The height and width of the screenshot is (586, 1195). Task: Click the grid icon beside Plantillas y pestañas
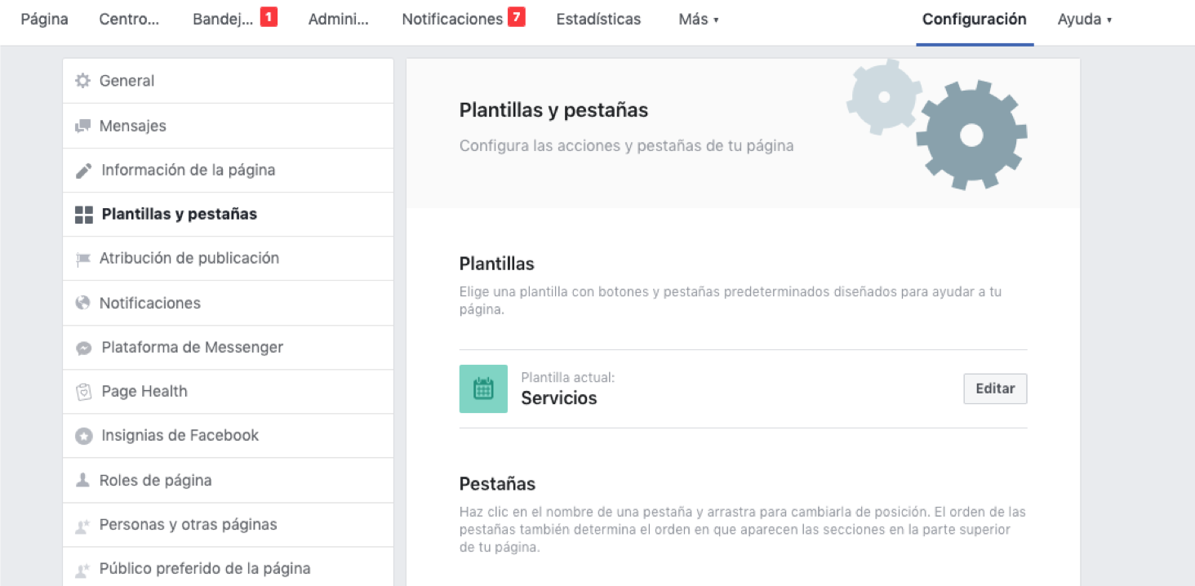tap(83, 215)
